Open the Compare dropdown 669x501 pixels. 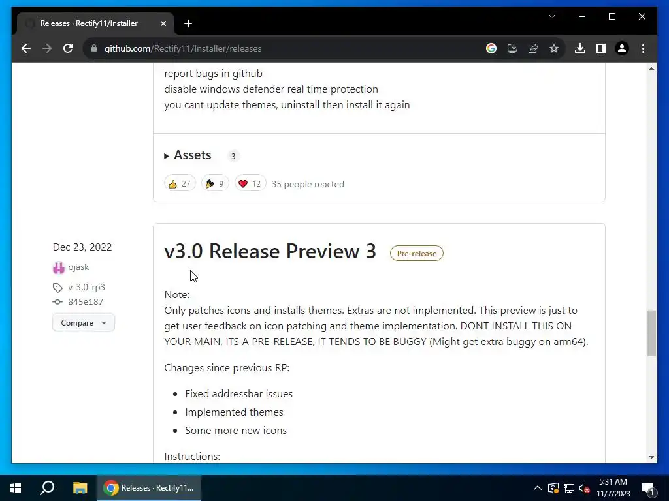click(83, 322)
